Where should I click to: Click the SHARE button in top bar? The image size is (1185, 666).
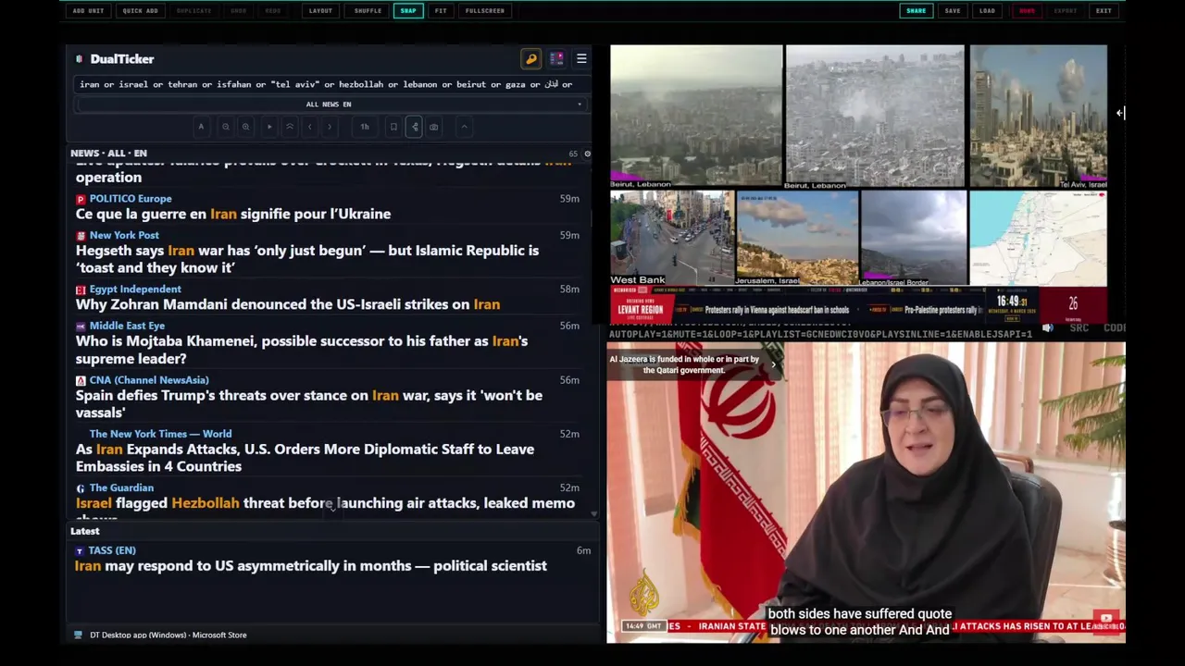pyautogui.click(x=916, y=11)
